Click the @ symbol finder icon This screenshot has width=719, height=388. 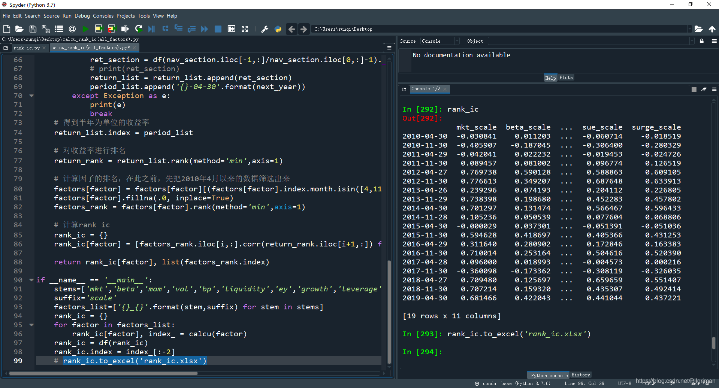pos(72,29)
